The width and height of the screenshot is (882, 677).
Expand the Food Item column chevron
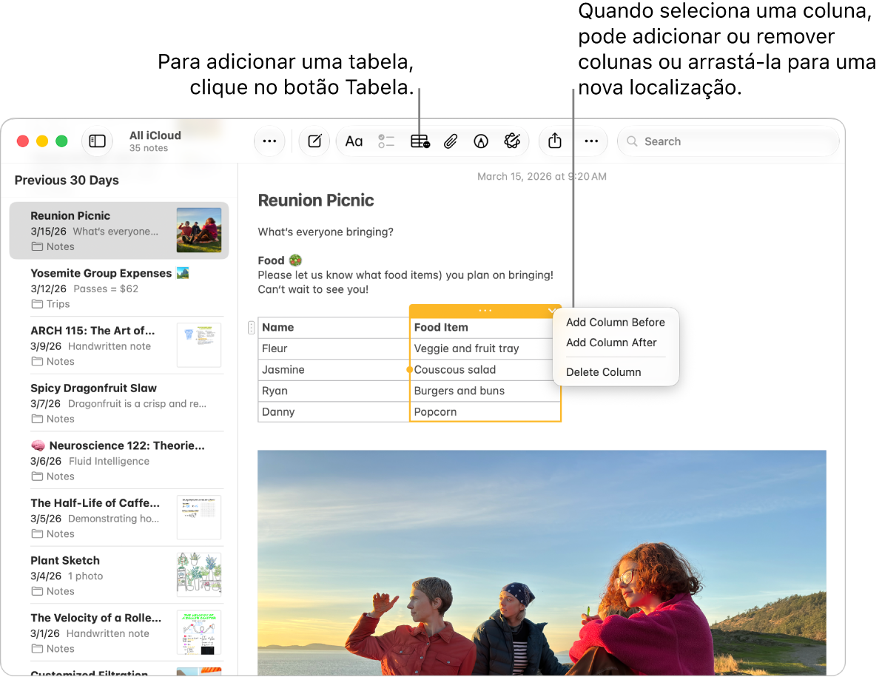pos(551,311)
